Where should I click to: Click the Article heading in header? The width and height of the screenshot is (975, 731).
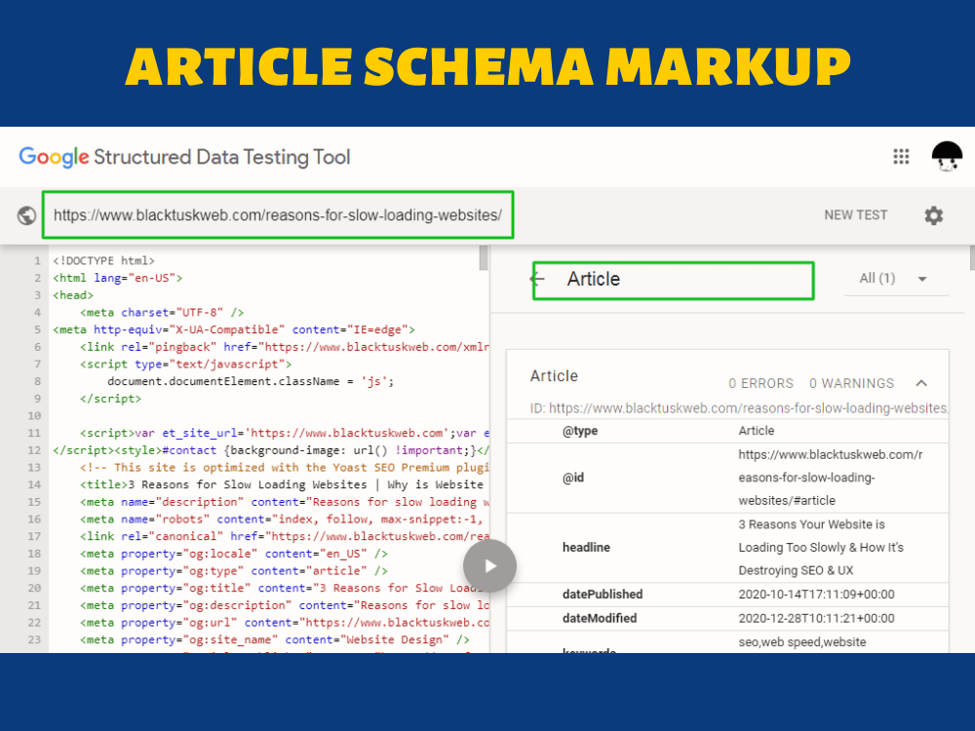point(593,279)
